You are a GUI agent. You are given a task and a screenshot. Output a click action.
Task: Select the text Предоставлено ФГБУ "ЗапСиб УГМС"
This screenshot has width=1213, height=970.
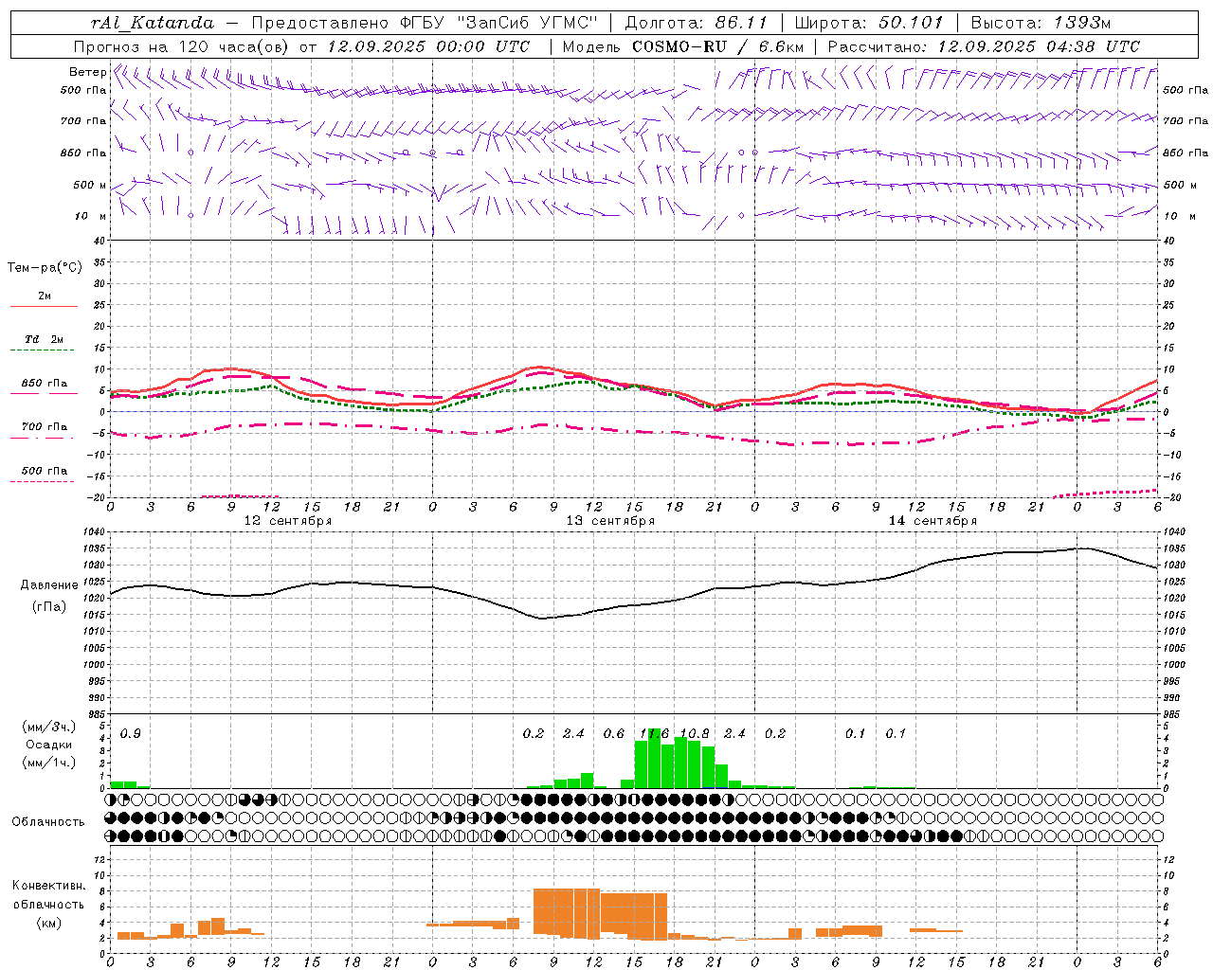pyautogui.click(x=425, y=23)
